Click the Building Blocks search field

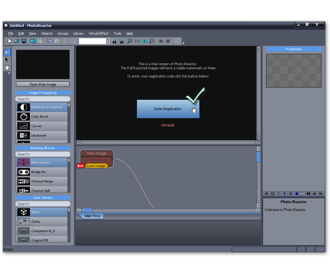[x=43, y=154]
